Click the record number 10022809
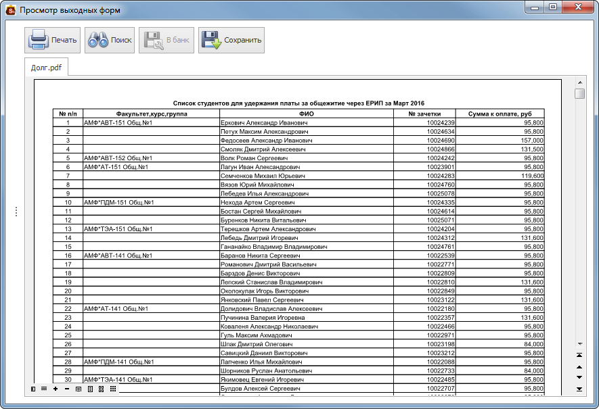The height and width of the screenshot is (409, 599). pyautogui.click(x=441, y=273)
